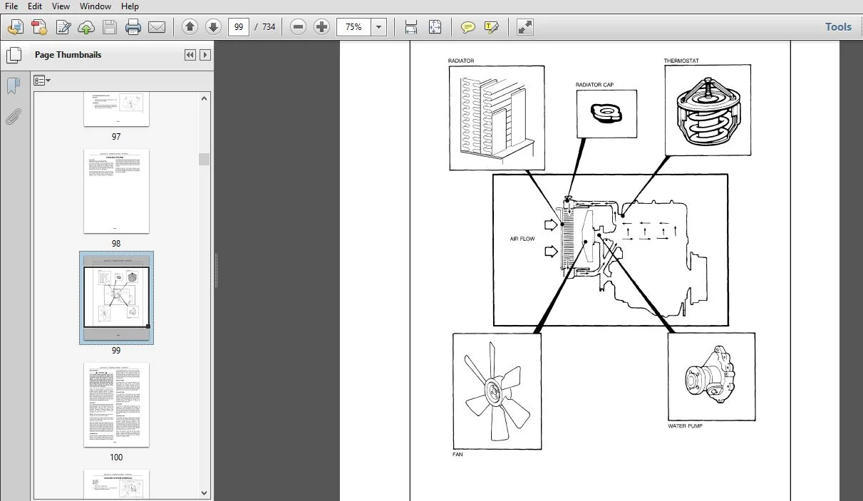Open the View menu

click(x=61, y=6)
